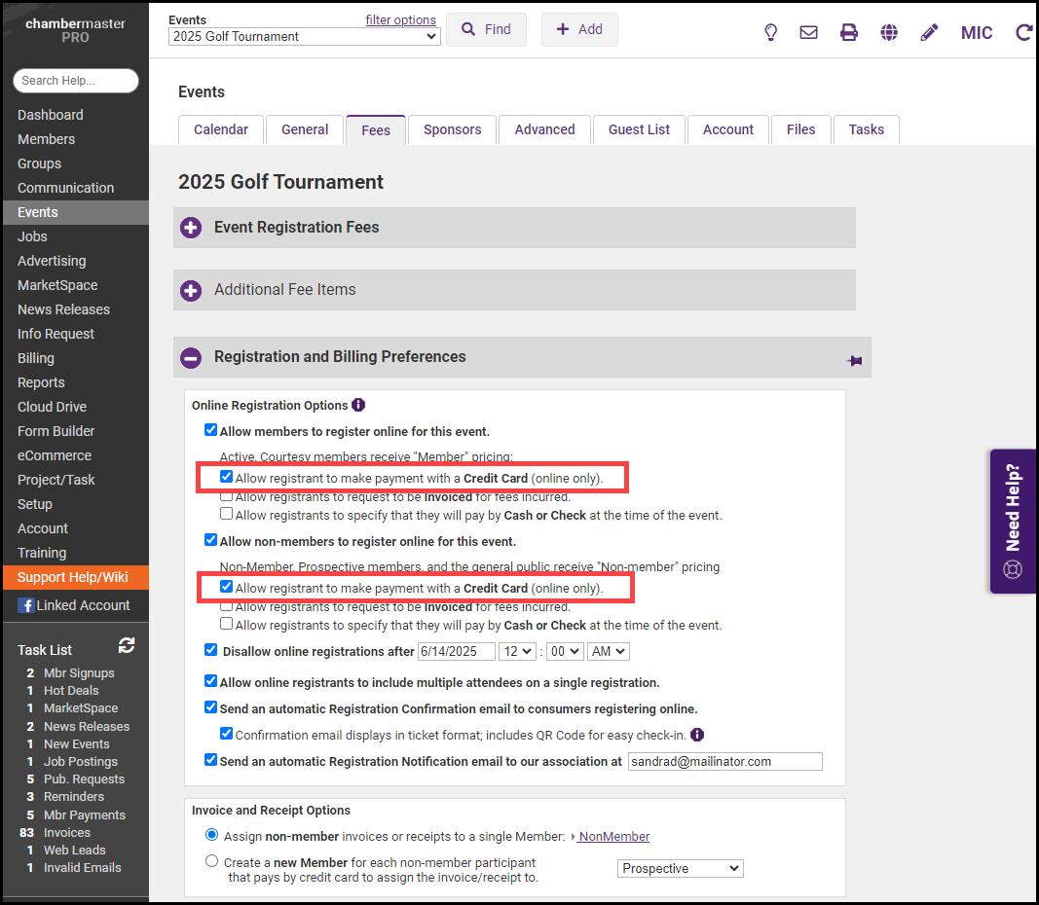
Task: Open the envelope mail icon
Action: pyautogui.click(x=808, y=32)
